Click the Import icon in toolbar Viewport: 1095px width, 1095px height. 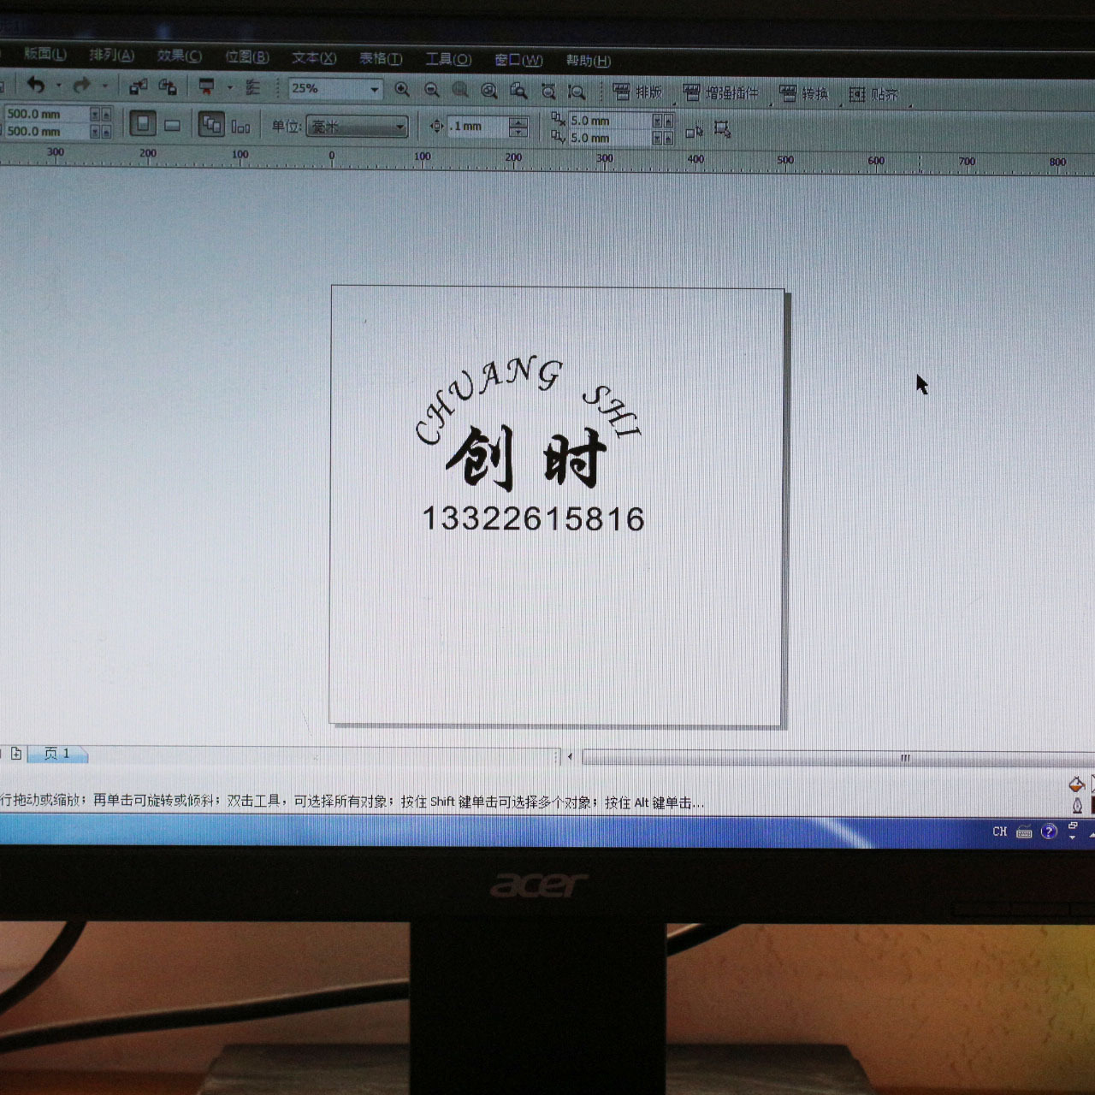pos(138,86)
